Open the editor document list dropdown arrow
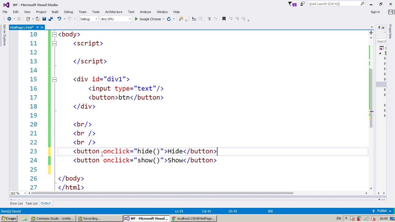 click(372, 27)
